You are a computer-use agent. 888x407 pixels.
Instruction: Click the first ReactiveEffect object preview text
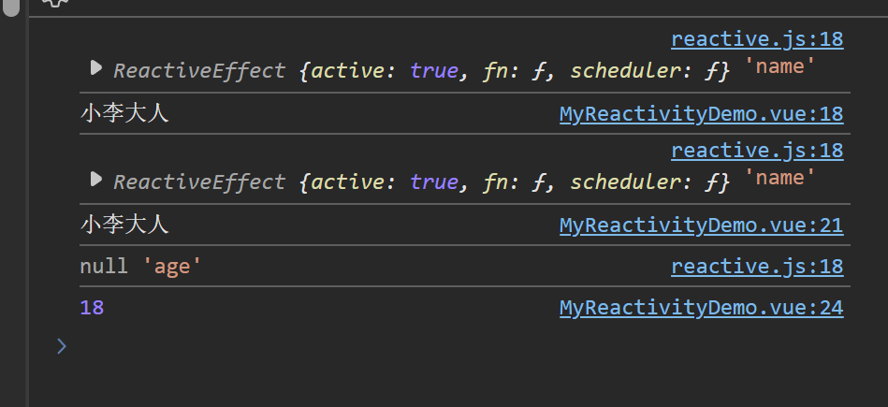pos(421,70)
